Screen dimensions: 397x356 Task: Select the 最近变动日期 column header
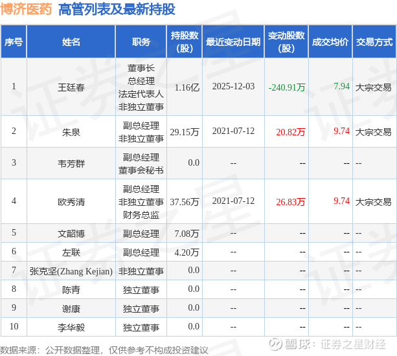pyautogui.click(x=233, y=41)
